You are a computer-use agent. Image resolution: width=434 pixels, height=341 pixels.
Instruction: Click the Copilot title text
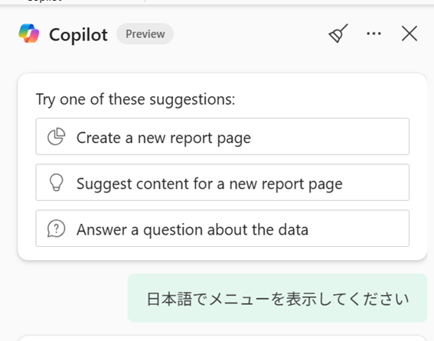(78, 34)
